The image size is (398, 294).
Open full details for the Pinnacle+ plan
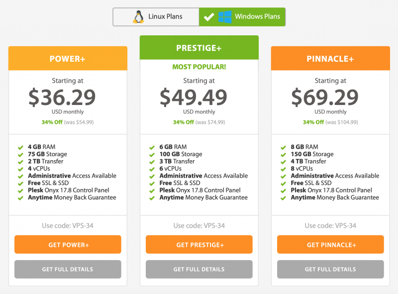click(x=330, y=269)
